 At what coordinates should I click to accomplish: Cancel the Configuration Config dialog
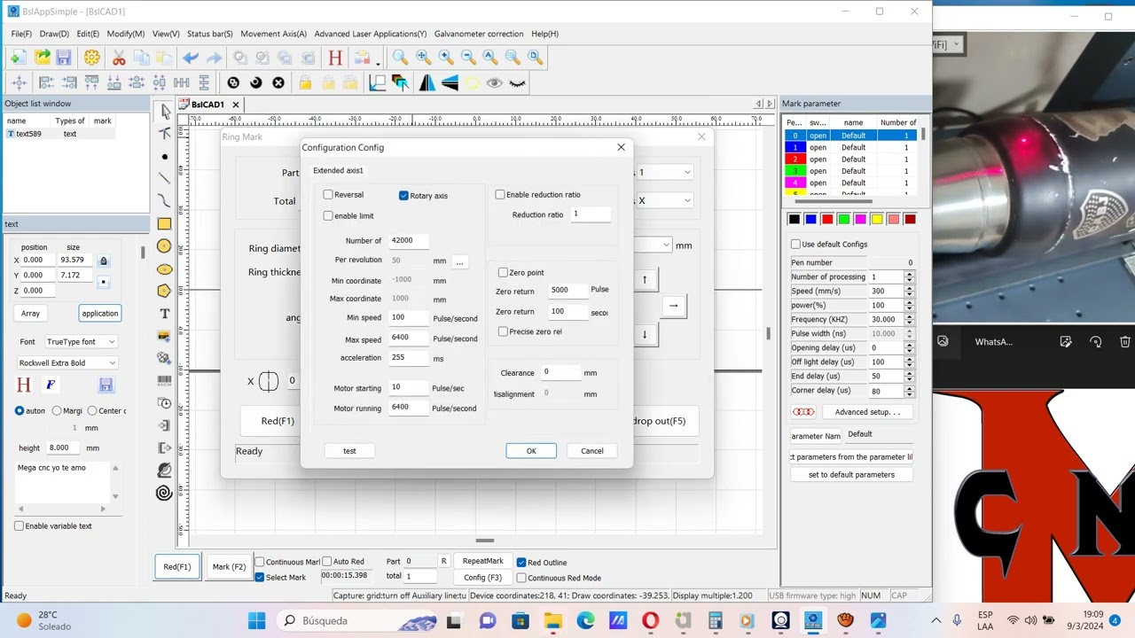592,451
